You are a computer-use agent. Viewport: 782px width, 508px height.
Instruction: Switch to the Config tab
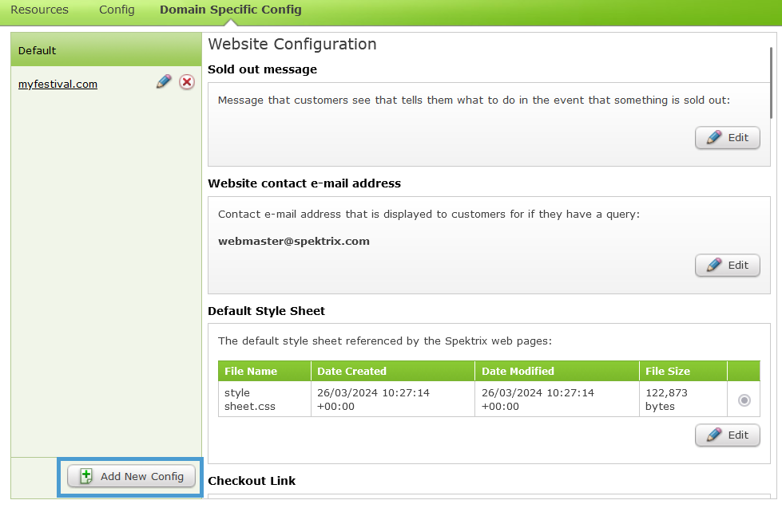[117, 10]
